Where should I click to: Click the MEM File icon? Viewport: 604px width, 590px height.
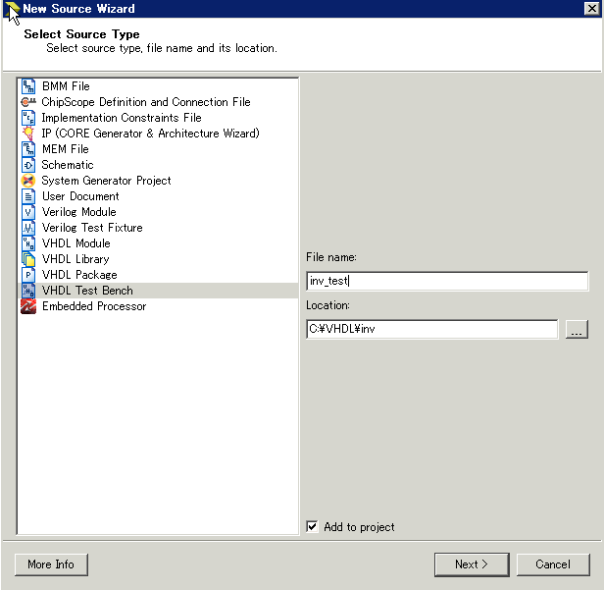pos(28,149)
